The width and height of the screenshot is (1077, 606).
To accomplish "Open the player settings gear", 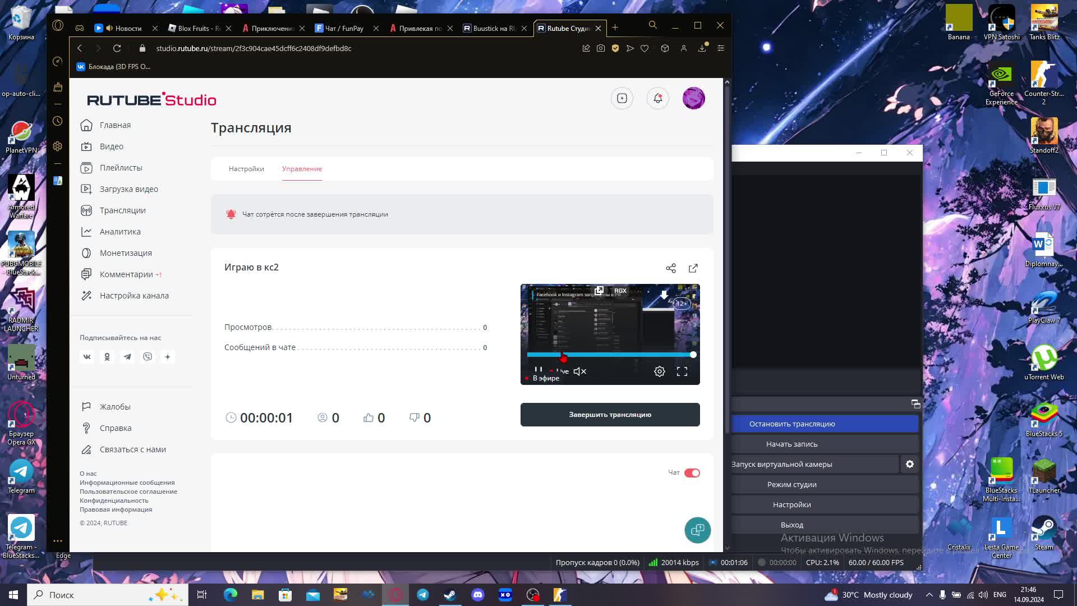I will click(659, 371).
